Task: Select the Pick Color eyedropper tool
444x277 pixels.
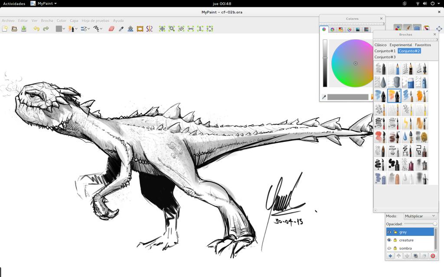Action: click(x=122, y=29)
